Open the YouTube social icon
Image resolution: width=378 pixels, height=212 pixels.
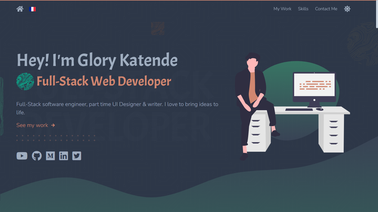(x=22, y=156)
